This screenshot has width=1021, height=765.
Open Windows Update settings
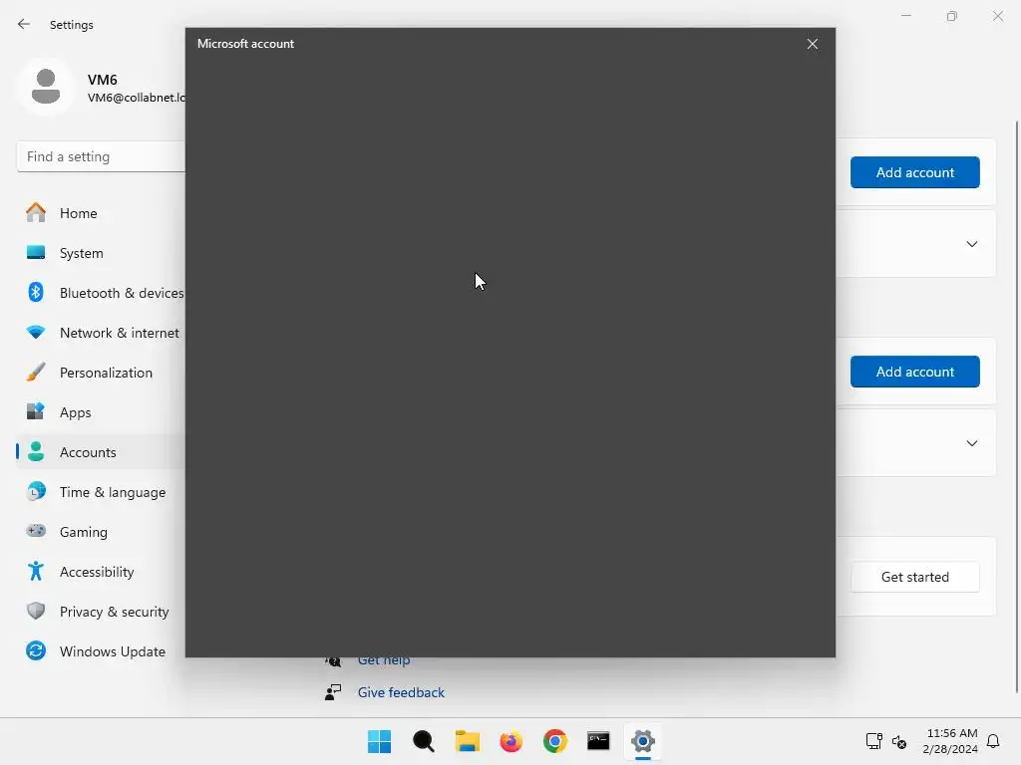101,651
